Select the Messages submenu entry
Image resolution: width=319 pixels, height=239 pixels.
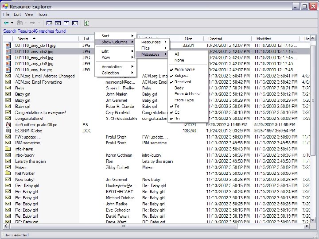152,54
